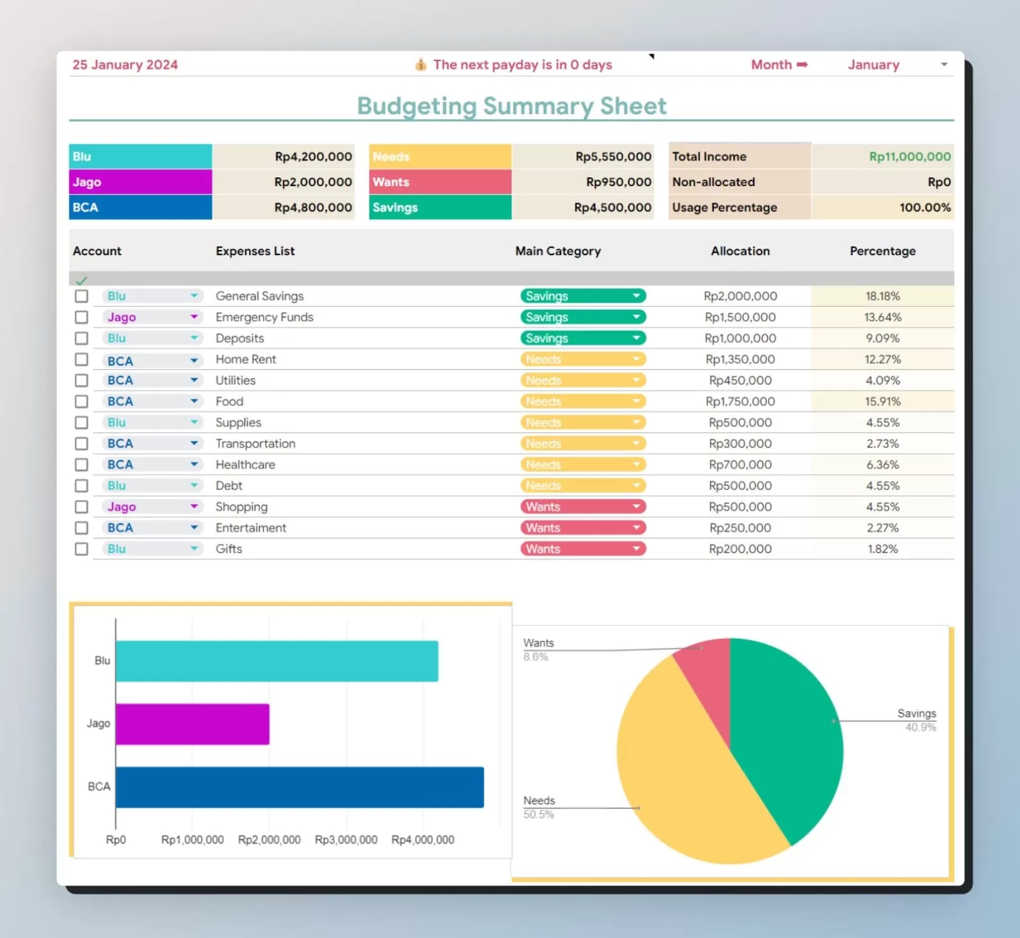Tick the General Savings row checkbox

82,296
